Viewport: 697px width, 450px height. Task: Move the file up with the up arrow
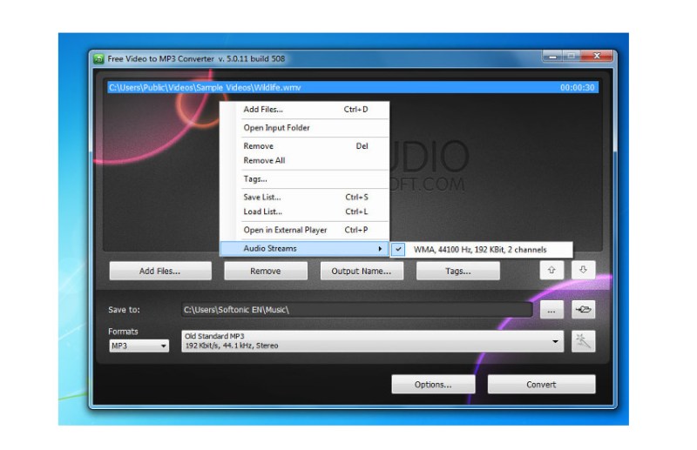(x=551, y=271)
